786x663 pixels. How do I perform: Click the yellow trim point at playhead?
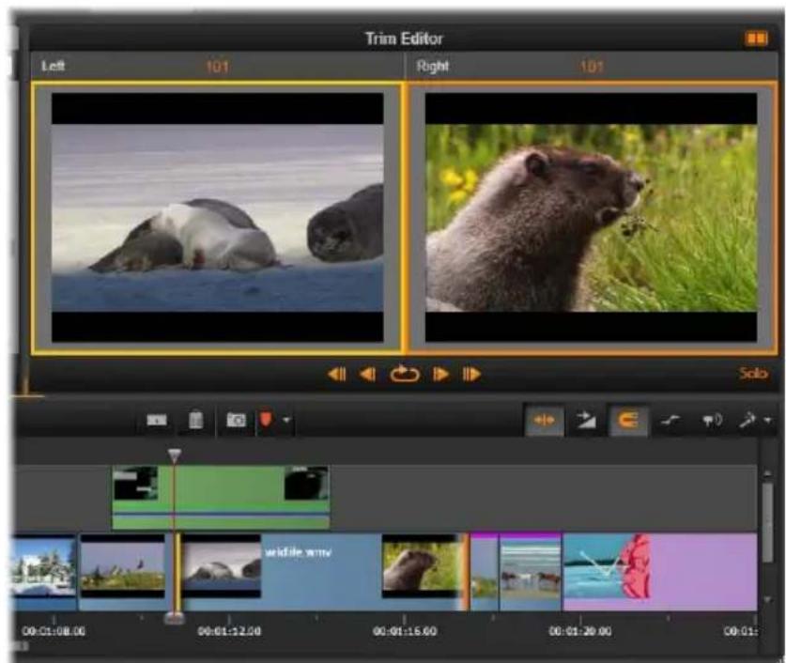(177, 572)
